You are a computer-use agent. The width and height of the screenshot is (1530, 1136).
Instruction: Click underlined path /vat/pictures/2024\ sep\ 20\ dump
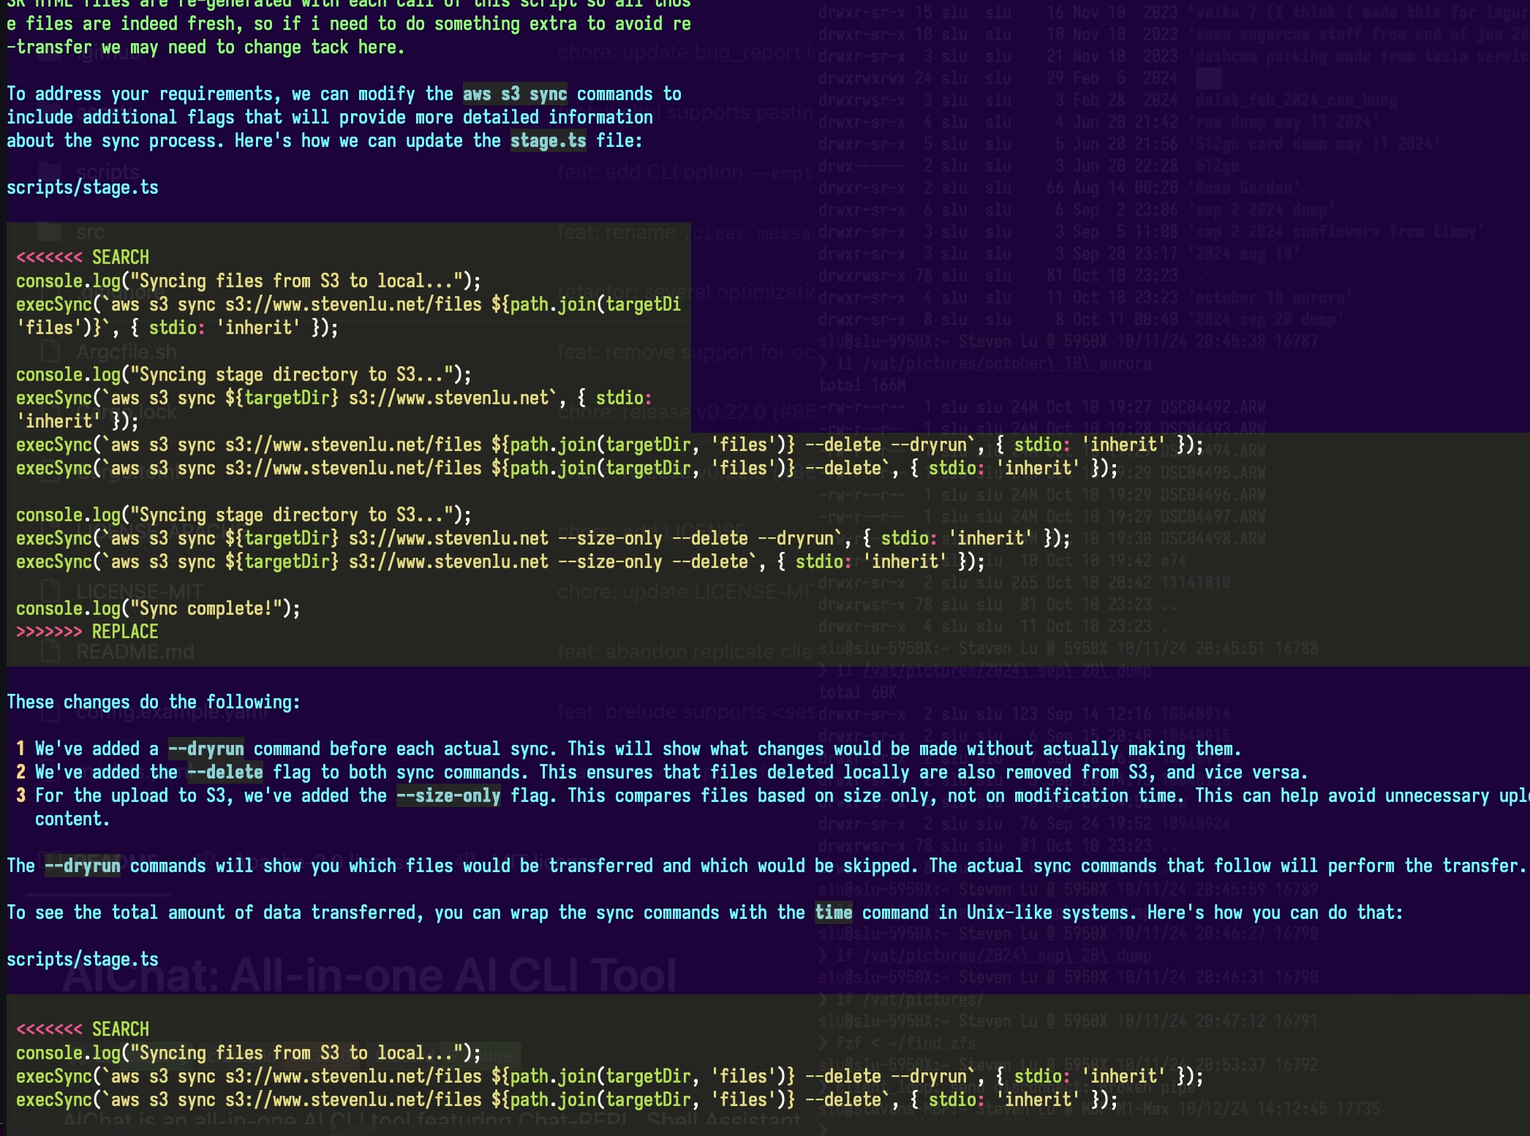tap(1006, 670)
